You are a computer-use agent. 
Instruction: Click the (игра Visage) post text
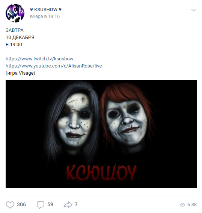coord(20,73)
